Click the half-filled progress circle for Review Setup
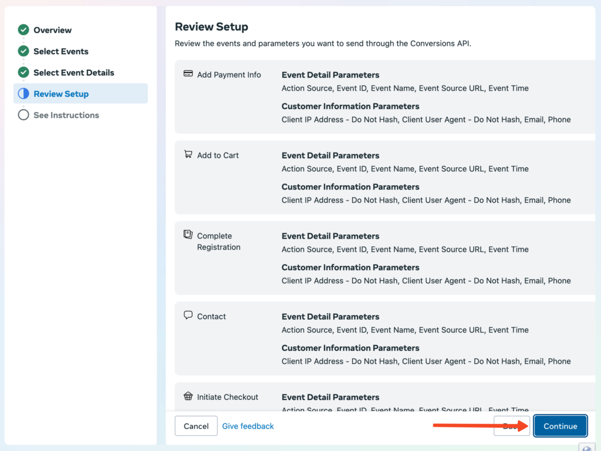The image size is (601, 451). [23, 93]
